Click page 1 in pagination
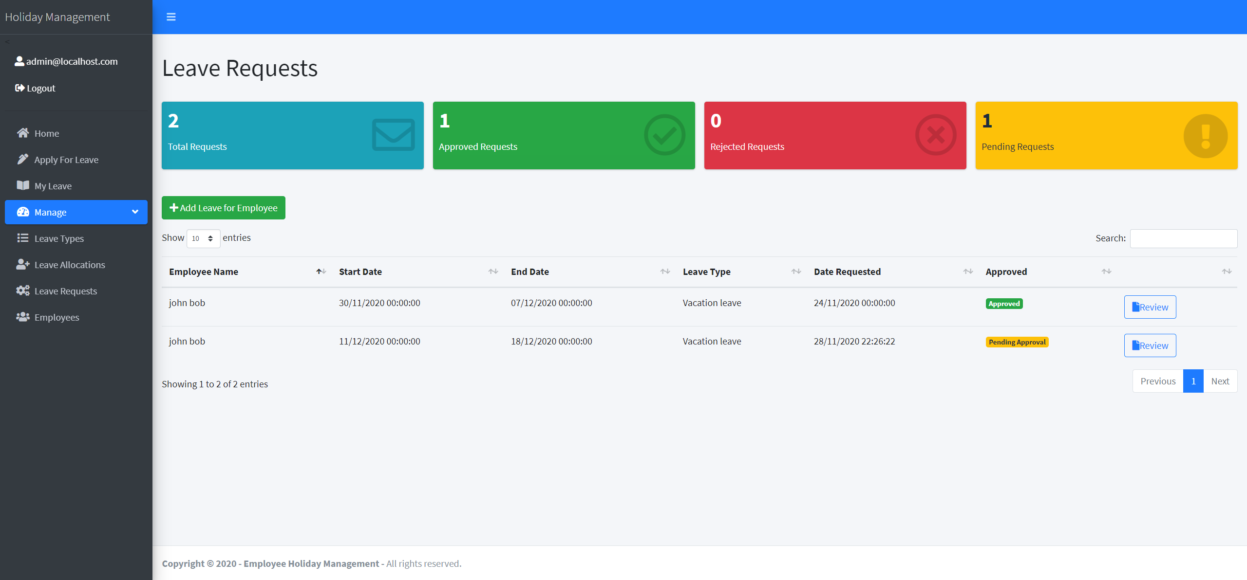This screenshot has height=580, width=1247. tap(1193, 381)
